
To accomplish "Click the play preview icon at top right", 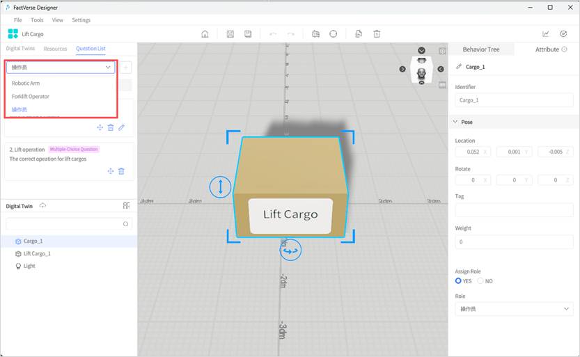I will coord(563,34).
